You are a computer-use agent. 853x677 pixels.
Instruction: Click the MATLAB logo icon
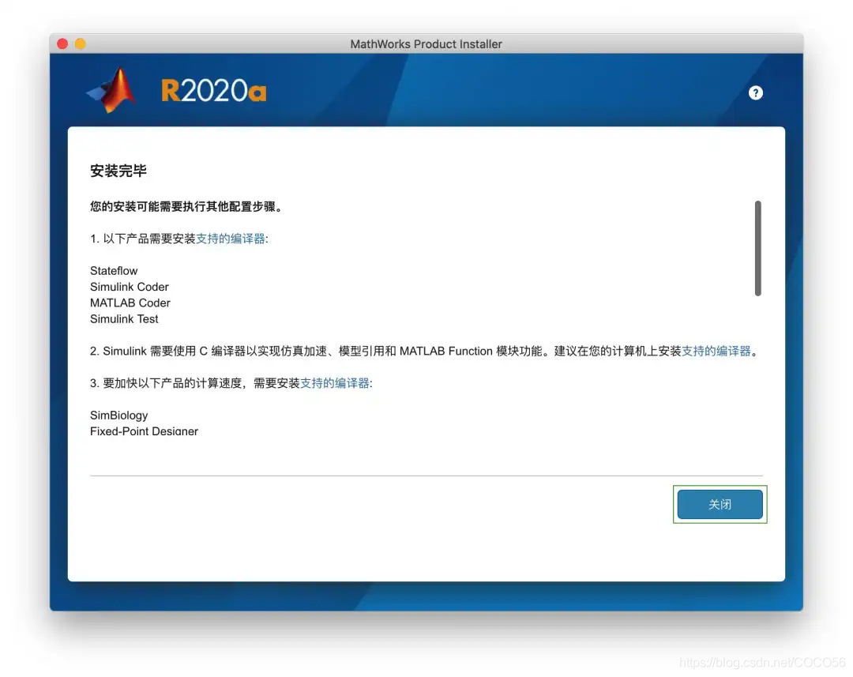(111, 90)
